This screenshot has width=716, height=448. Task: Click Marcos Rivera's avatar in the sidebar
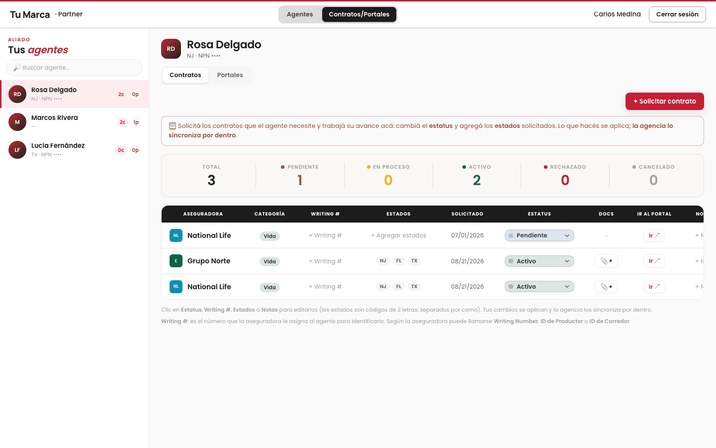coord(17,122)
